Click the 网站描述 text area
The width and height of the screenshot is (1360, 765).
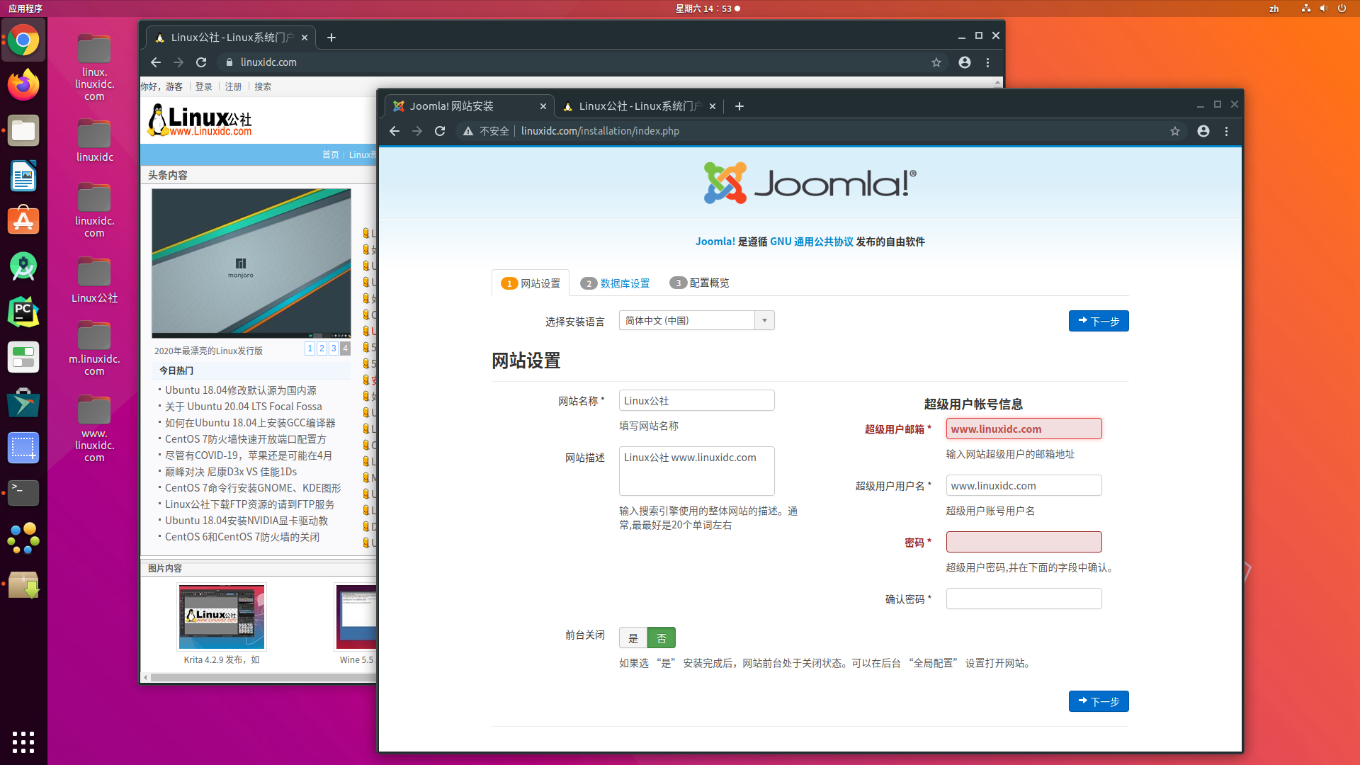(697, 471)
